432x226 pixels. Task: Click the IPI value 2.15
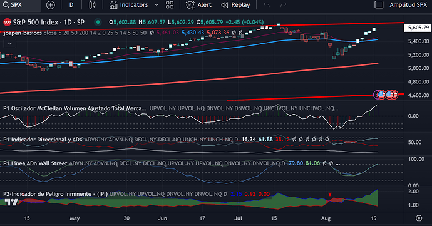[x=236, y=194]
